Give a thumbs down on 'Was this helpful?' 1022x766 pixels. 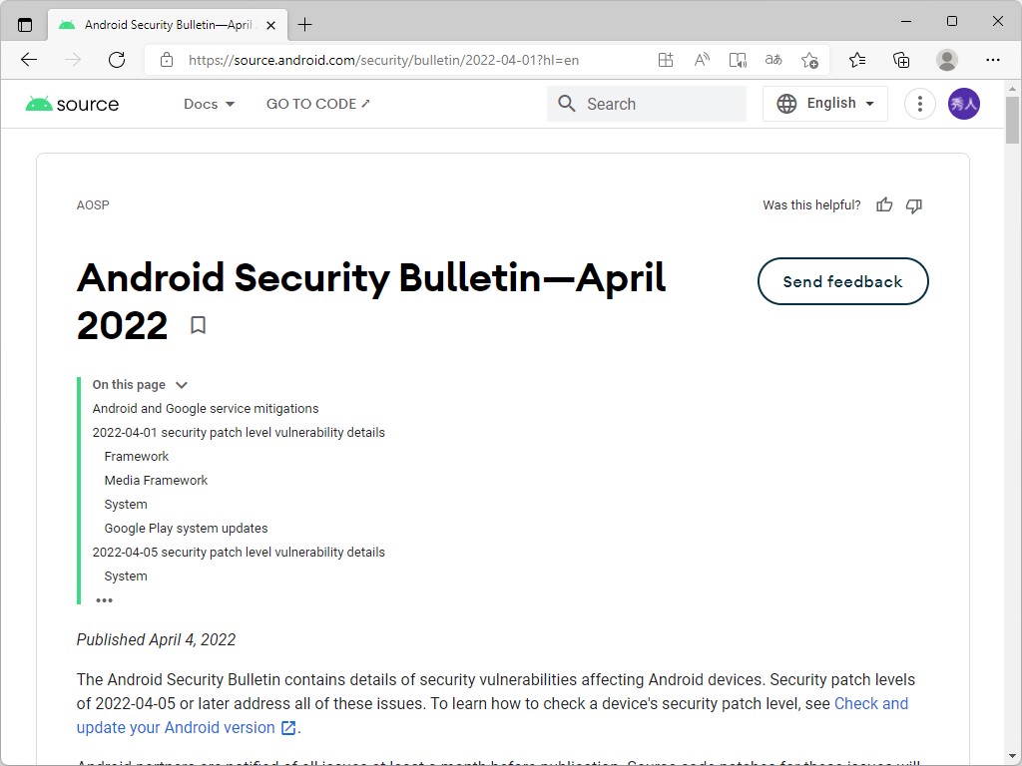click(913, 204)
